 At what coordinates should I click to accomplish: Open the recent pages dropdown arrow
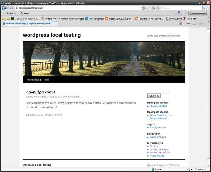click(x=12, y=8)
